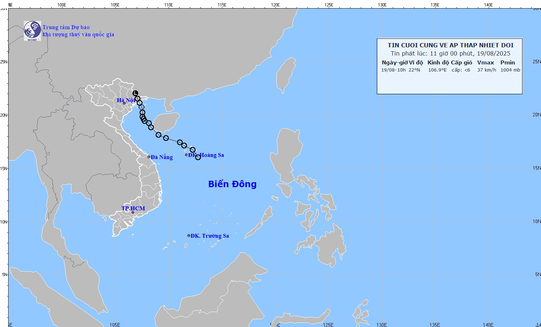Screen dimensions: 541x327
Task: Click the NCHMF logo emblem
Action: click(x=32, y=31)
